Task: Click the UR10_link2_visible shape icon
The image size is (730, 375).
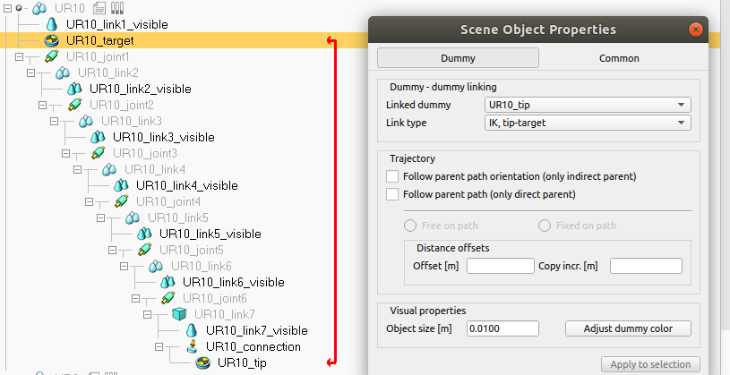Action: click(x=75, y=89)
